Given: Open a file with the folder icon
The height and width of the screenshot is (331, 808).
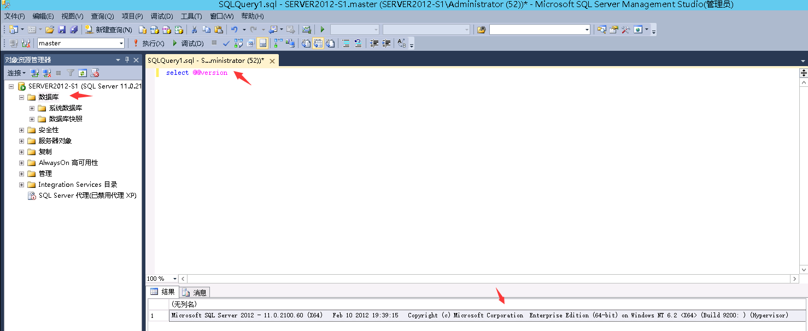Looking at the screenshot, I should (49, 29).
